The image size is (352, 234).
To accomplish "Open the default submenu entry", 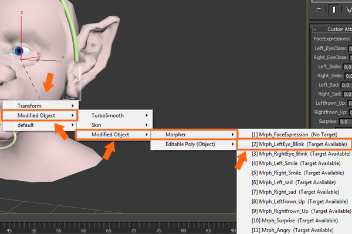I will pyautogui.click(x=40, y=125).
